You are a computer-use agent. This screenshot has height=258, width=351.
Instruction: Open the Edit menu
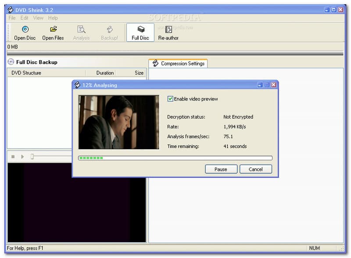tap(24, 18)
